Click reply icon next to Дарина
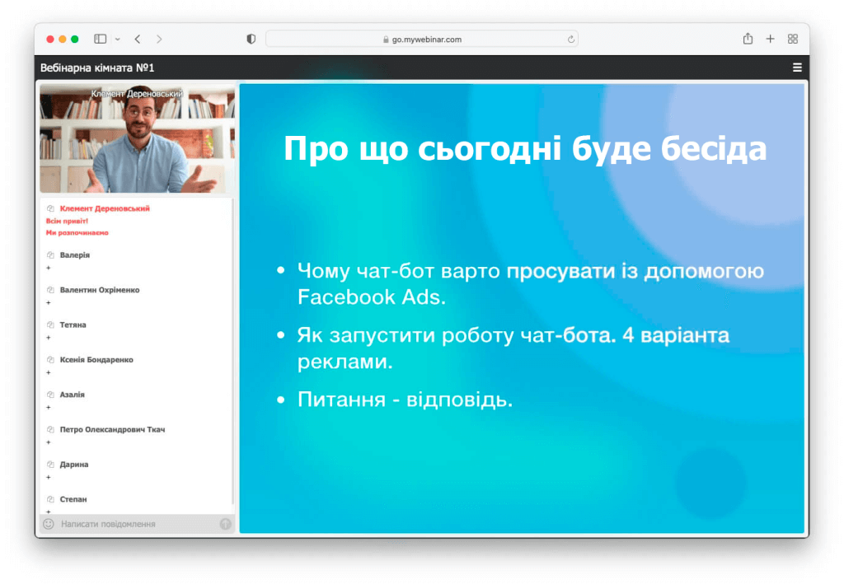 click(50, 465)
